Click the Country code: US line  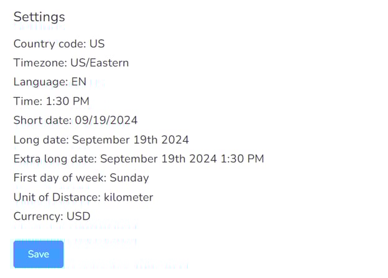(x=59, y=44)
